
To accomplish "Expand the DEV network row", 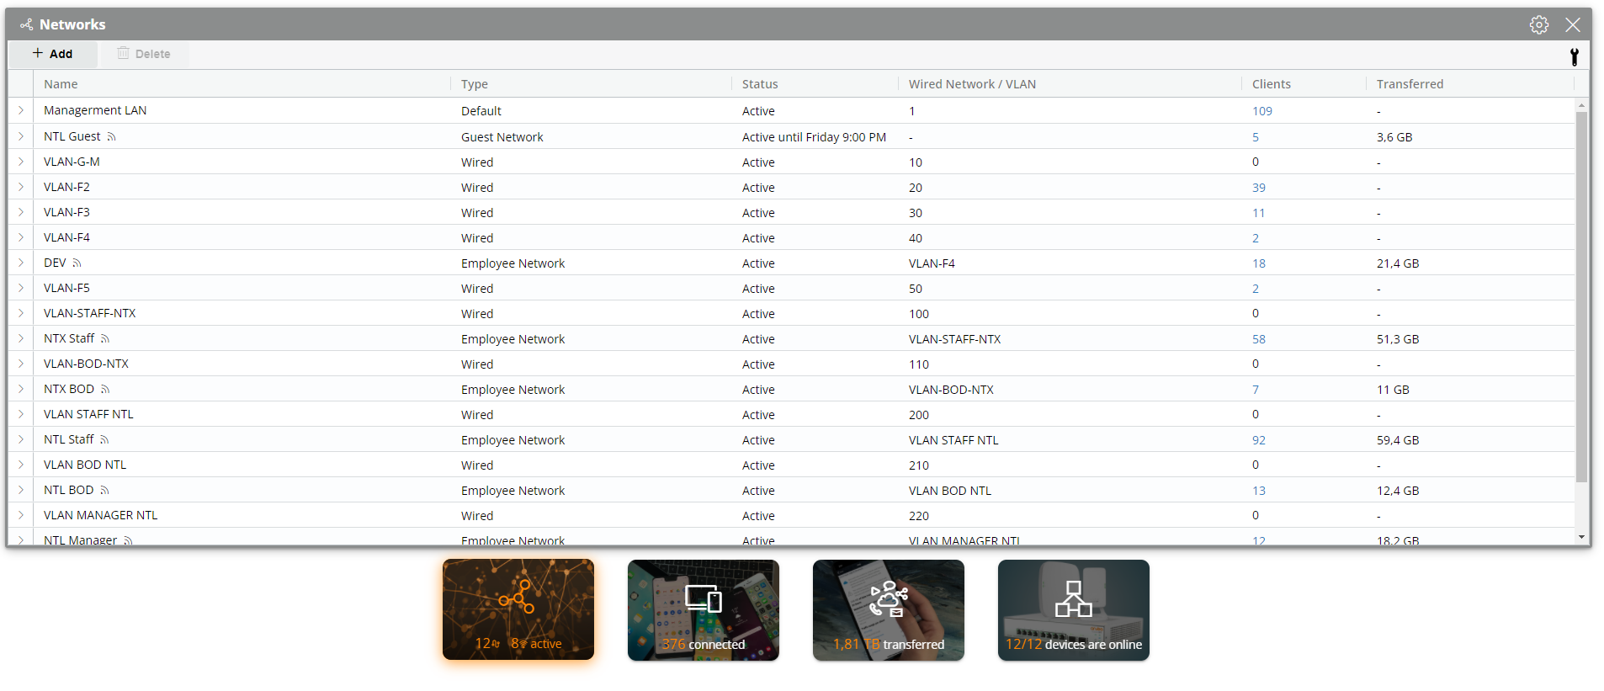I will coord(21,263).
